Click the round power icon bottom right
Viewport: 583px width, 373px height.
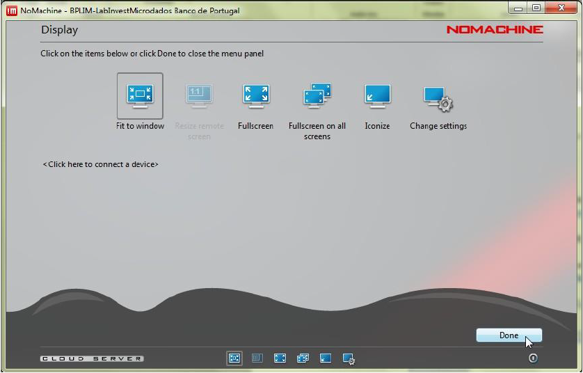pos(533,358)
